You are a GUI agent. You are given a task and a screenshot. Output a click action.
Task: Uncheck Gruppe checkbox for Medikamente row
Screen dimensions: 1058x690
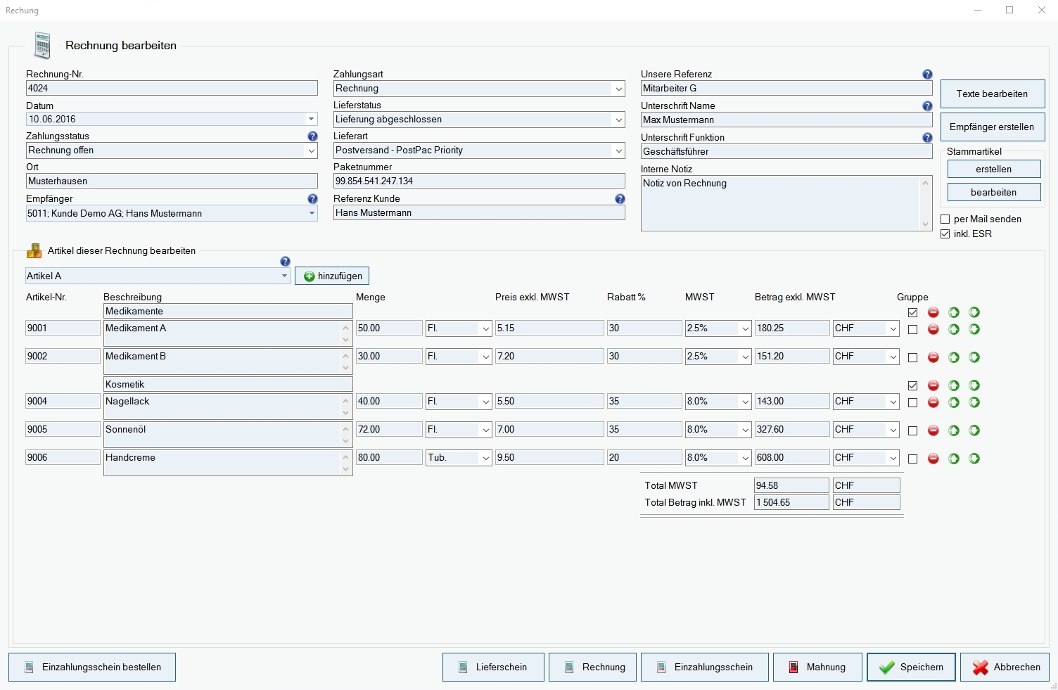[912, 313]
